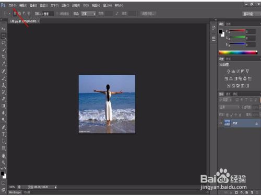261x196 pixels.
Task: Toggle the anti-alias checkbox in options bar
Action: pos(58,14)
